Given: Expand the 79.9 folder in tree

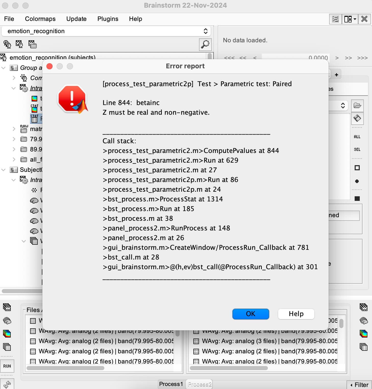Looking at the screenshot, I should click(x=14, y=139).
